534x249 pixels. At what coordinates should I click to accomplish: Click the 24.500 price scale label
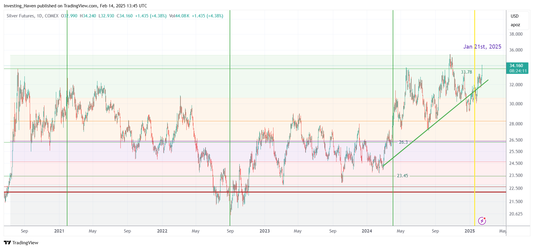point(516,163)
